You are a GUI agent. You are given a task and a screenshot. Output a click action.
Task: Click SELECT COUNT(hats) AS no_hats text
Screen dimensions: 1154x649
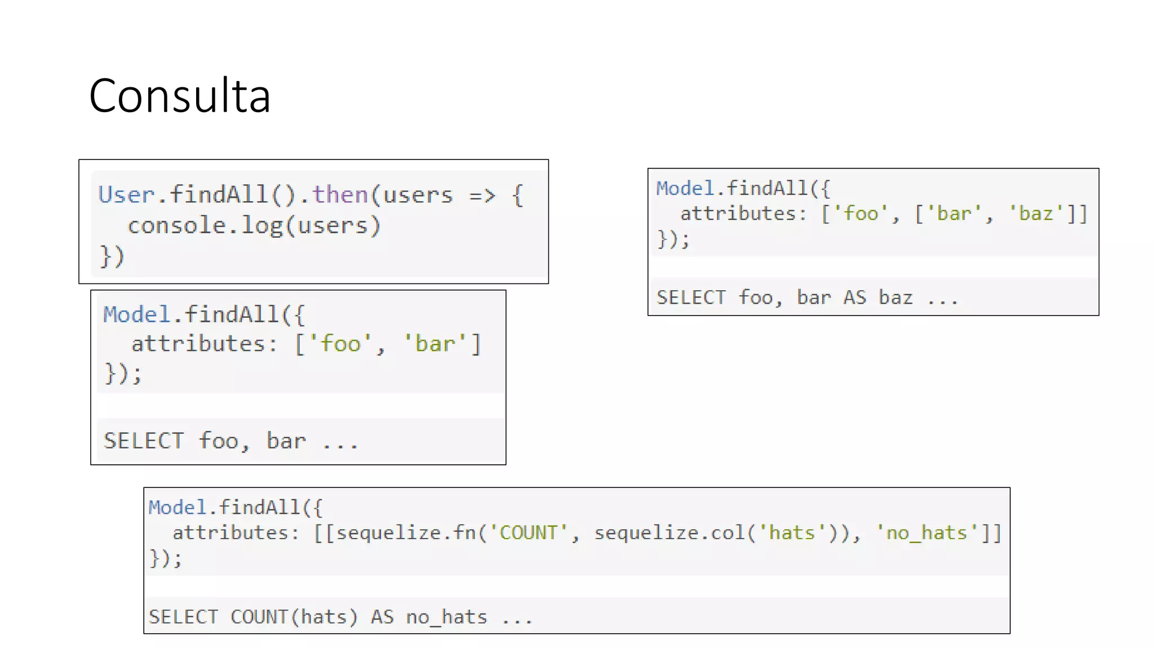tap(340, 617)
